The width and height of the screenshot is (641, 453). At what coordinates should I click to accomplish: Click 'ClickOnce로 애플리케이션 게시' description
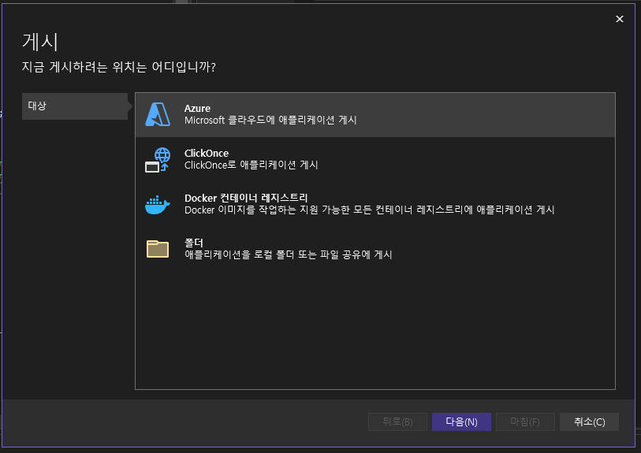point(251,165)
